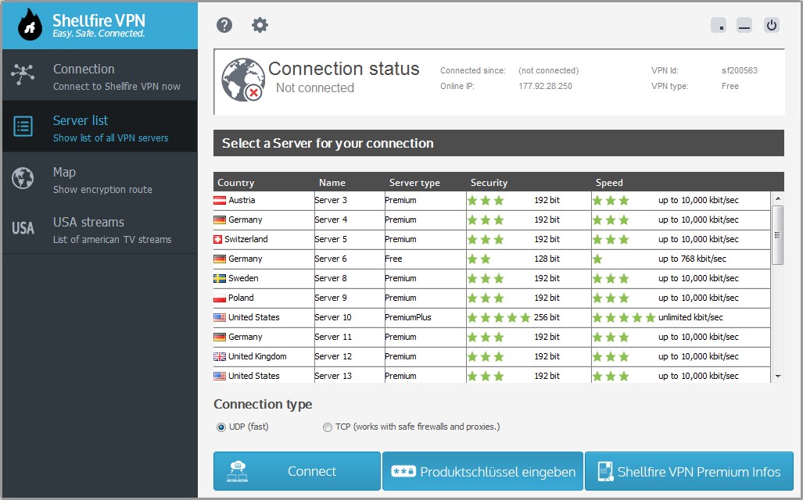The width and height of the screenshot is (803, 500).
Task: Click the speed star for Server 6
Action: (597, 259)
